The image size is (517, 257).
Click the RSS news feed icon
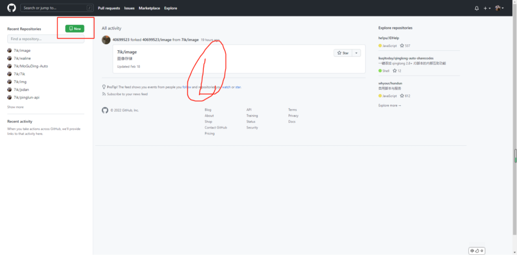pyautogui.click(x=104, y=94)
